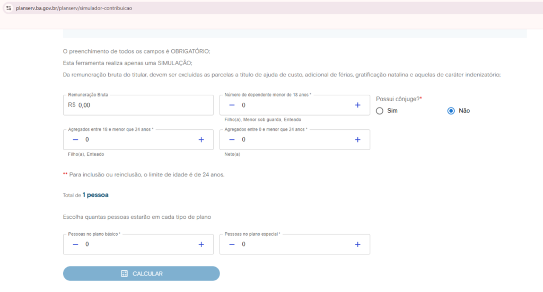Increase Agregados entre 0 e menor que 24

click(357, 139)
